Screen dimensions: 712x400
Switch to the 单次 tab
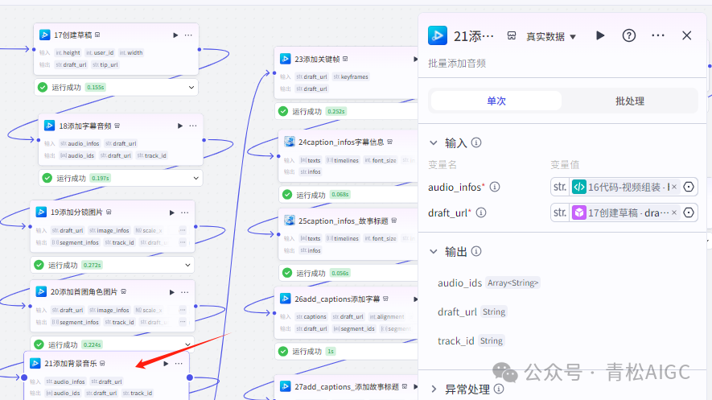pos(496,101)
